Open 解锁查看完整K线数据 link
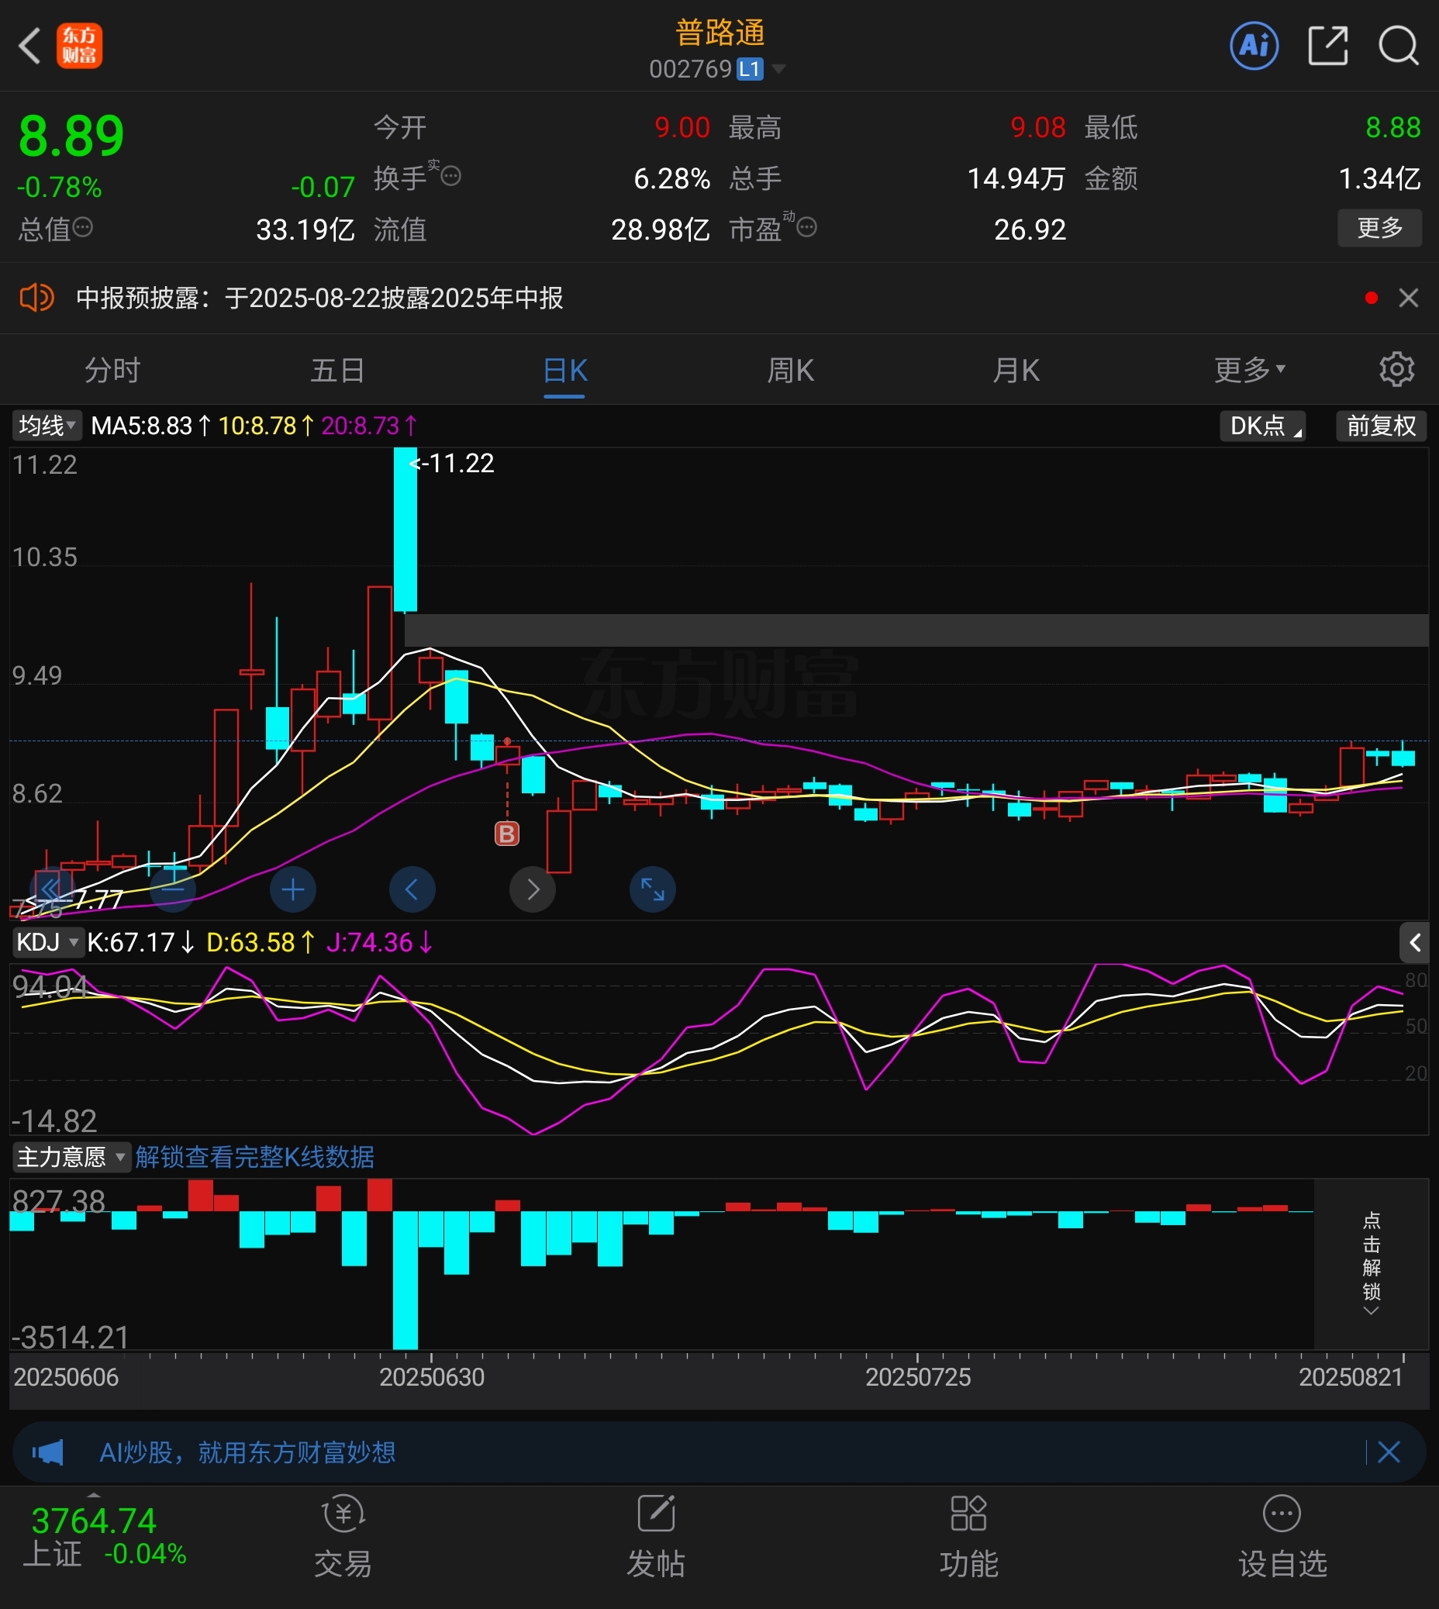This screenshot has height=1609, width=1439. (254, 1158)
